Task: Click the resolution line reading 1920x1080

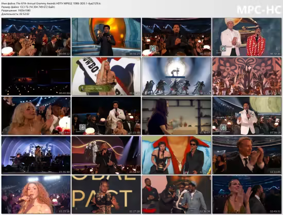Action: (x=16, y=10)
